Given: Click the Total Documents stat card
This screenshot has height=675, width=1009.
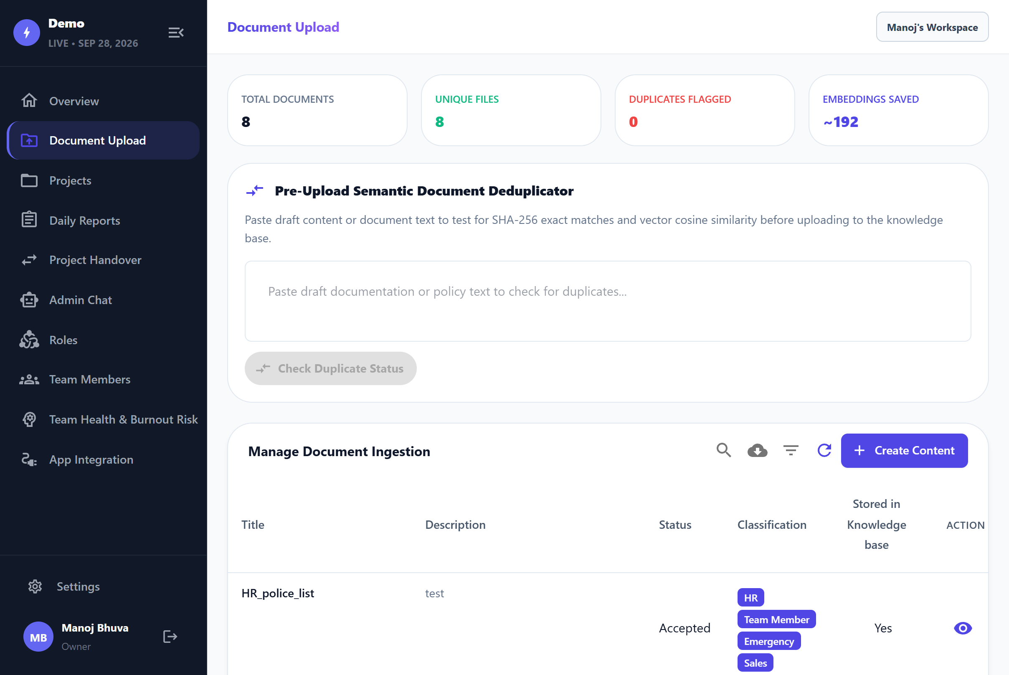Looking at the screenshot, I should 317,110.
